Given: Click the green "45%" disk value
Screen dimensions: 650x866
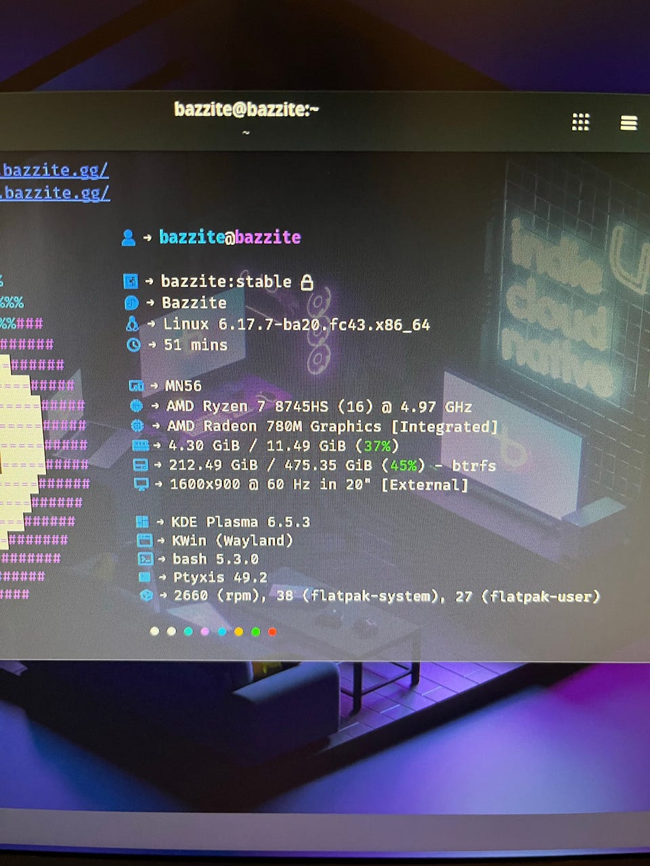Looking at the screenshot, I should tap(403, 465).
